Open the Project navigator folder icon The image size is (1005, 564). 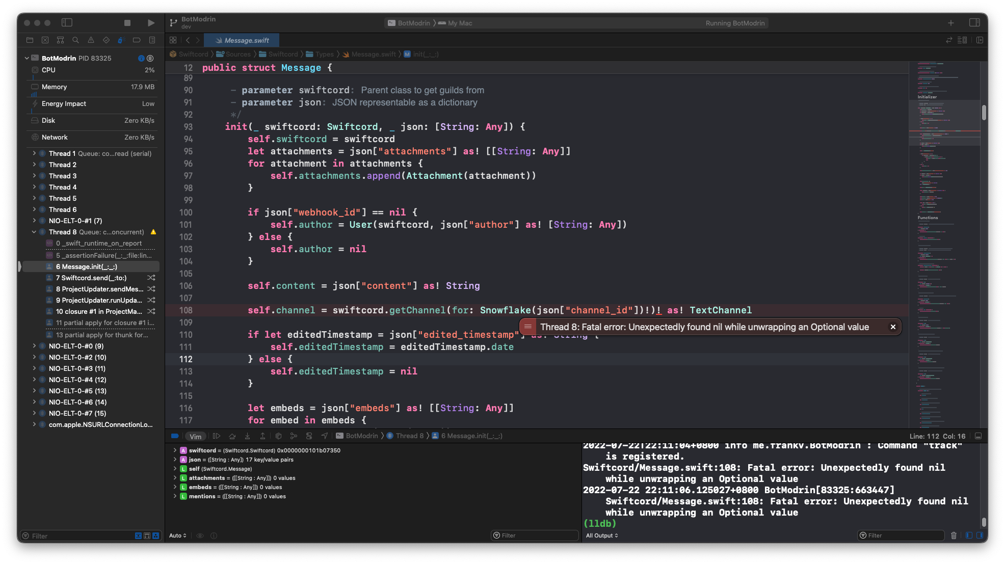coord(30,40)
